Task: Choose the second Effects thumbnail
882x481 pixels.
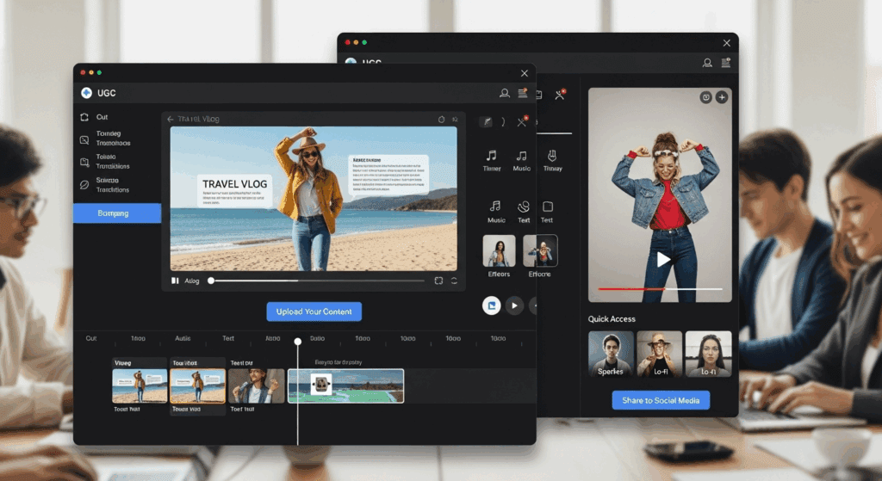Action: coord(540,250)
